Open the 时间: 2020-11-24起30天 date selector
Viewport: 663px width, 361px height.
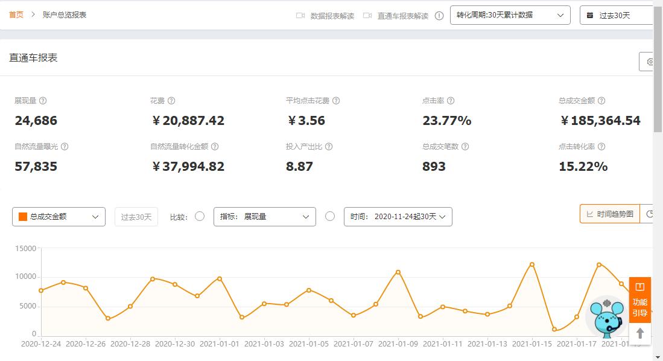[x=396, y=216]
